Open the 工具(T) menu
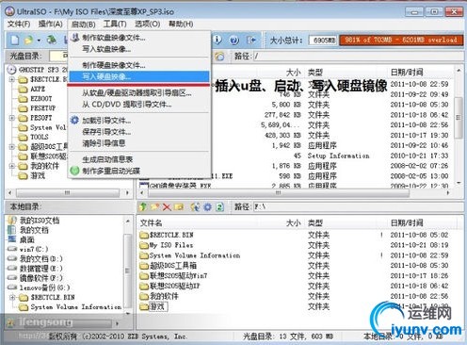The width and height of the screenshot is (467, 345). tap(115, 24)
